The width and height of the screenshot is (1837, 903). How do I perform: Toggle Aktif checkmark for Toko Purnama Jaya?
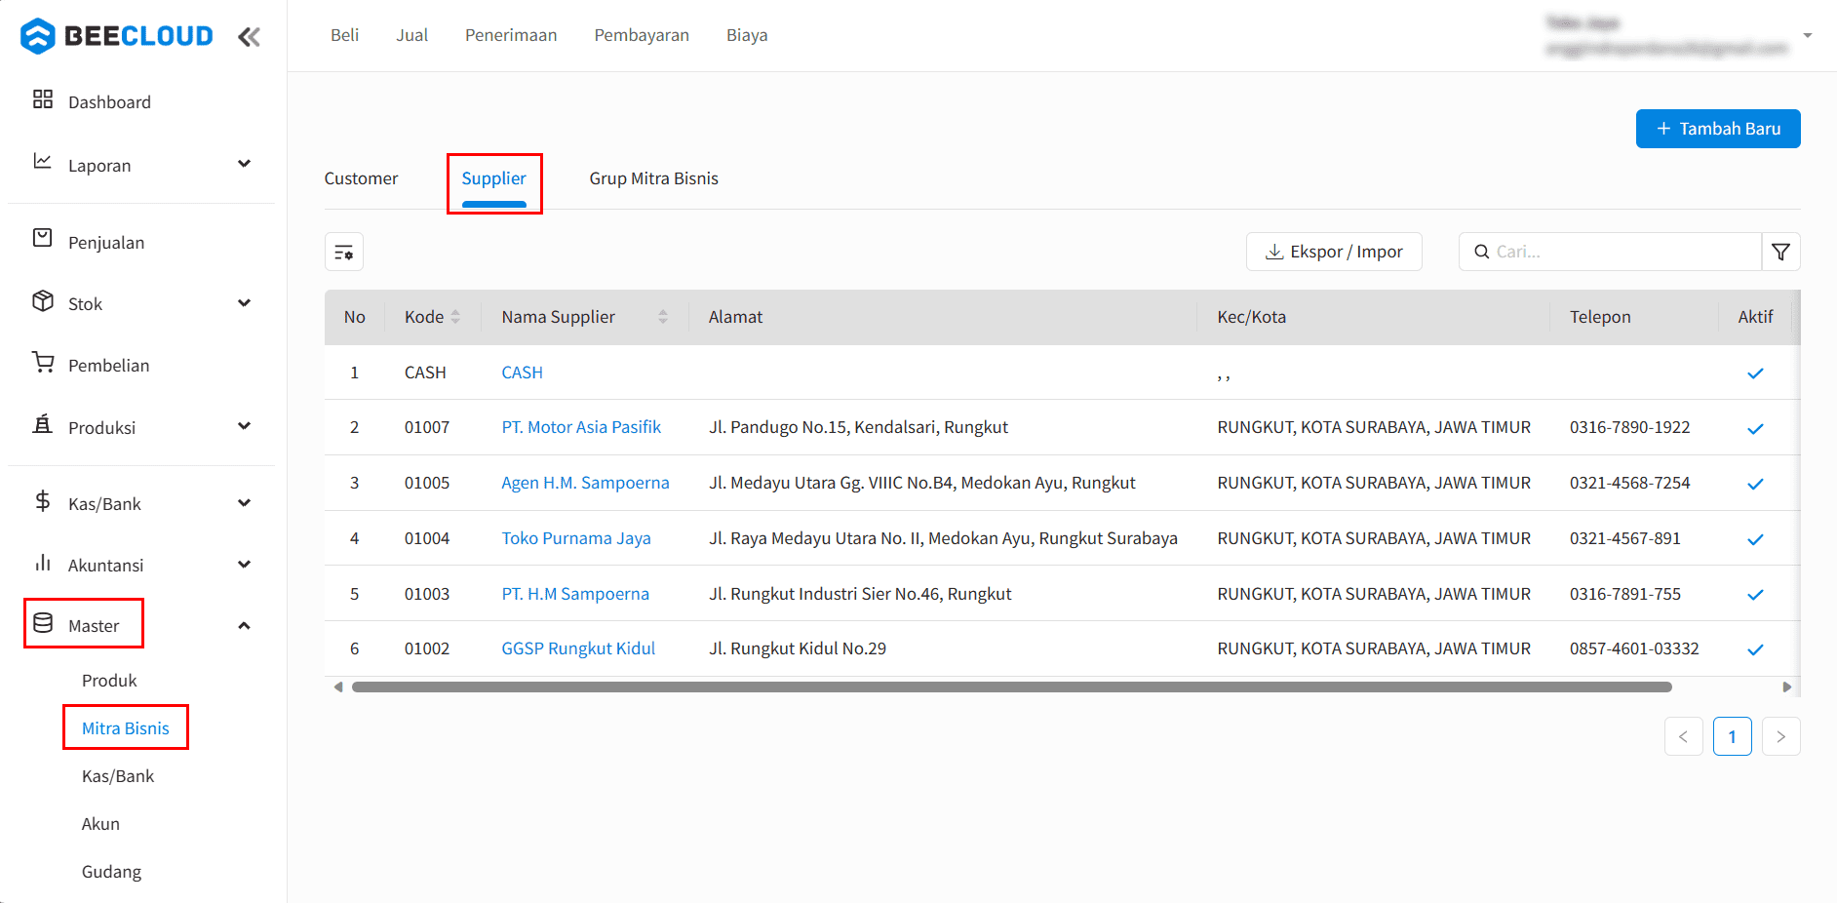coord(1755,539)
